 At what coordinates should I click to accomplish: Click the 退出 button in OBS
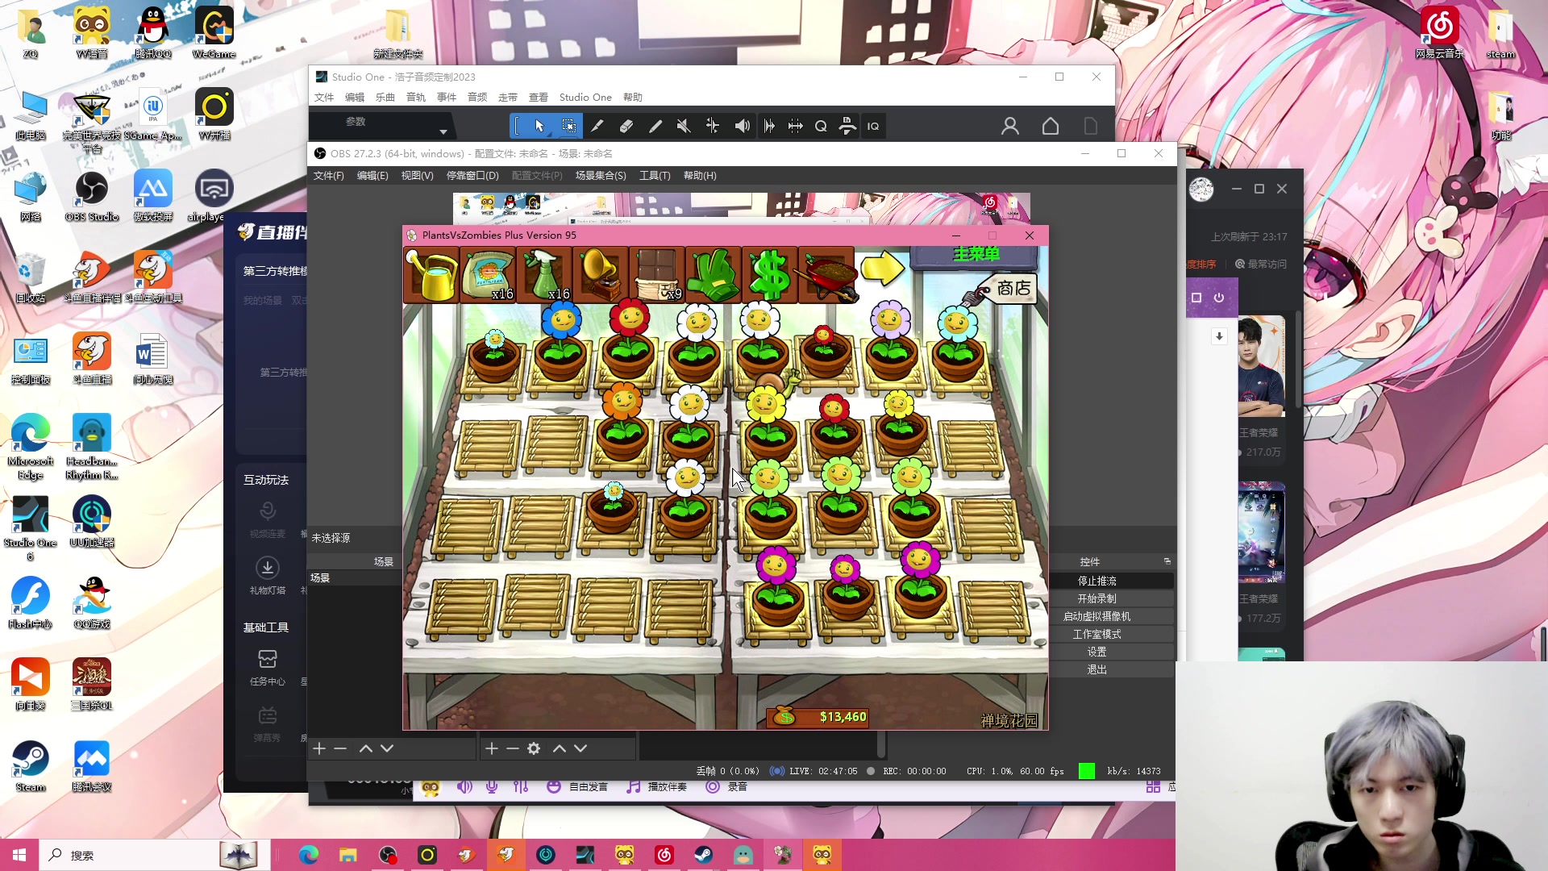(x=1096, y=669)
